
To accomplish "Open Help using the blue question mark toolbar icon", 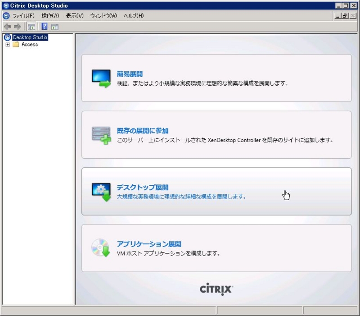I will click(x=44, y=26).
